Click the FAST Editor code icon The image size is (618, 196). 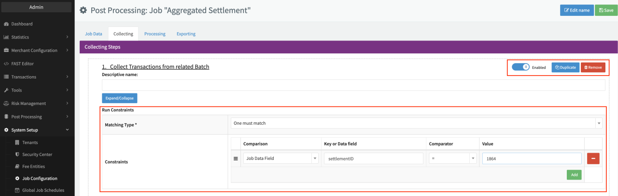pyautogui.click(x=6, y=64)
